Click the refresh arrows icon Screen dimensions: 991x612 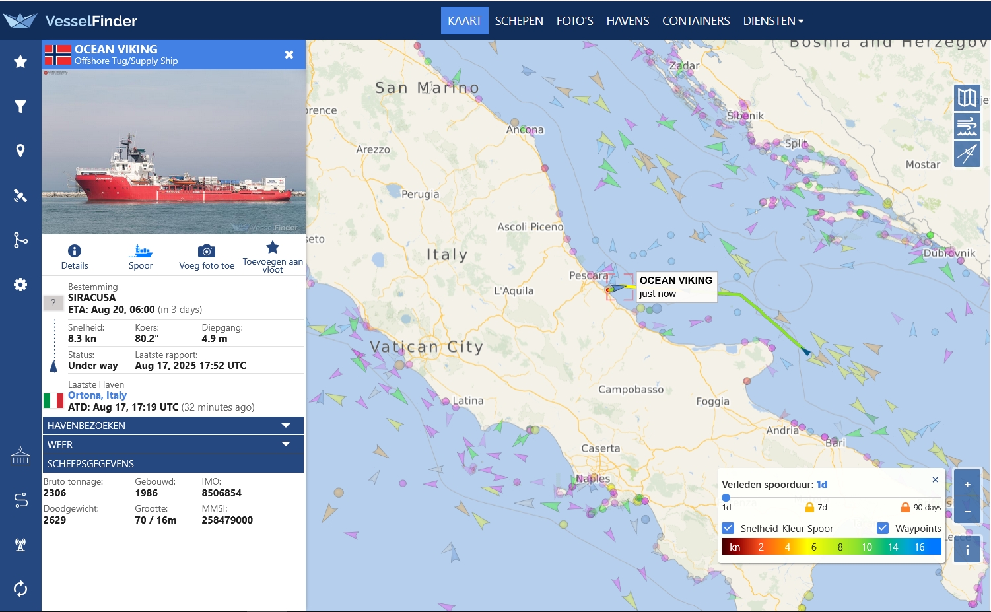(x=20, y=589)
